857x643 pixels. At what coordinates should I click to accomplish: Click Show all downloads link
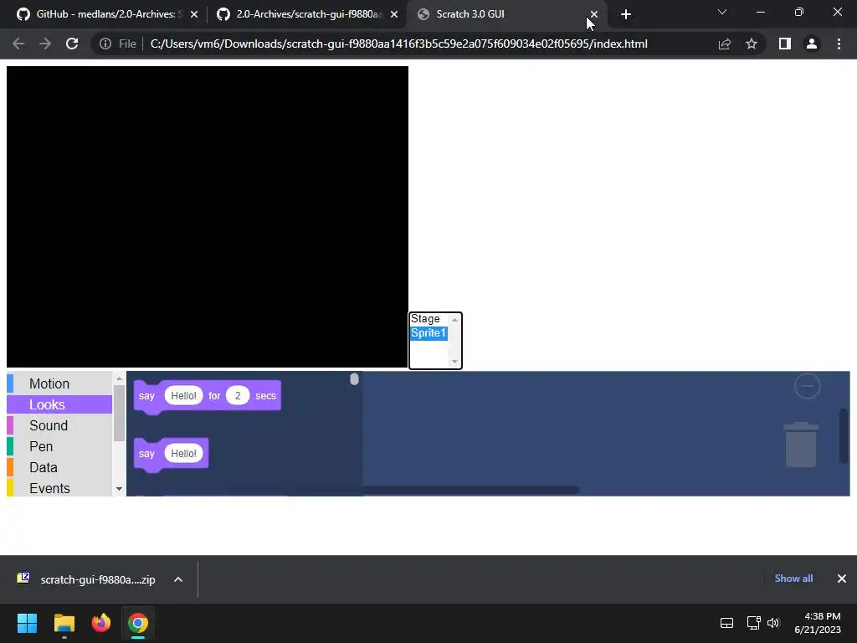(793, 579)
